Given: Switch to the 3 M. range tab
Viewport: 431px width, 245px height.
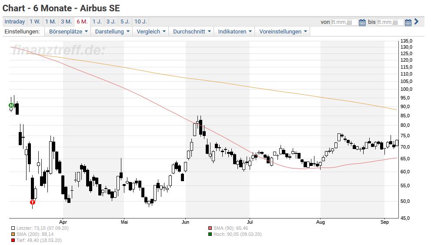Looking at the screenshot, I should (x=66, y=21).
